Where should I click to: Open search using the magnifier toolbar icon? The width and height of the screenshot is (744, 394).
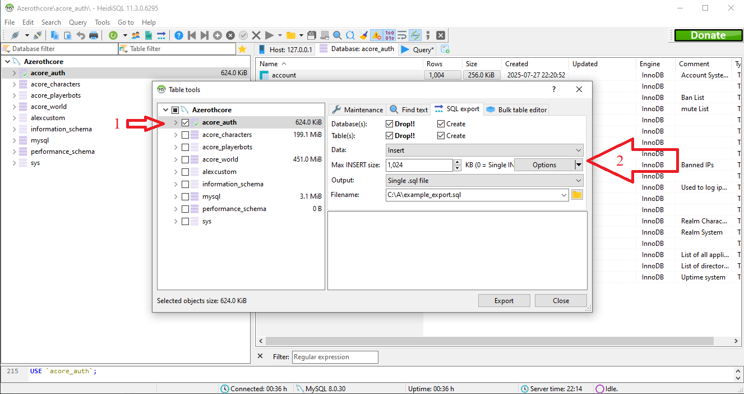pyautogui.click(x=337, y=35)
